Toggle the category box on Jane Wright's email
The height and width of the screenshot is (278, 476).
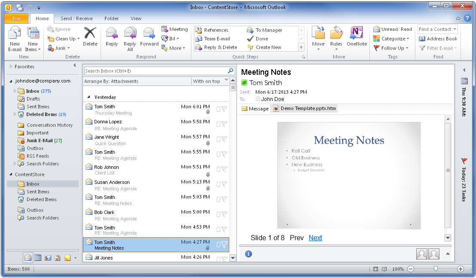tap(218, 139)
